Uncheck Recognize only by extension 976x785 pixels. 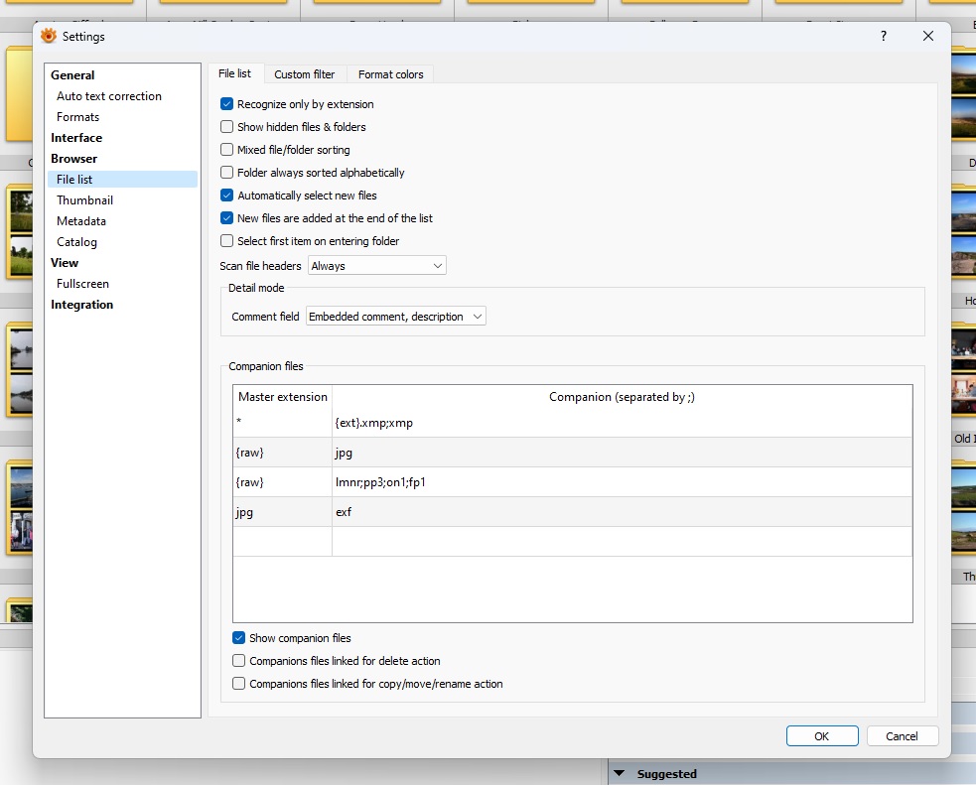click(x=227, y=104)
